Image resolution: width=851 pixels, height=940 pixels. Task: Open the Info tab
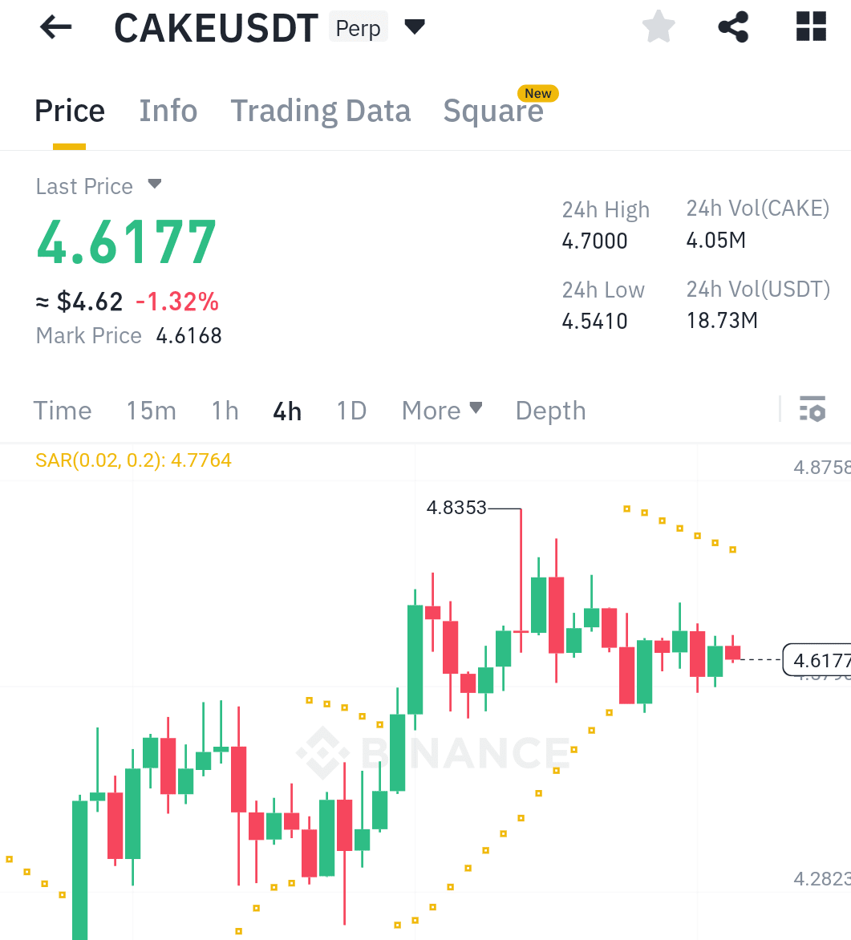[168, 111]
